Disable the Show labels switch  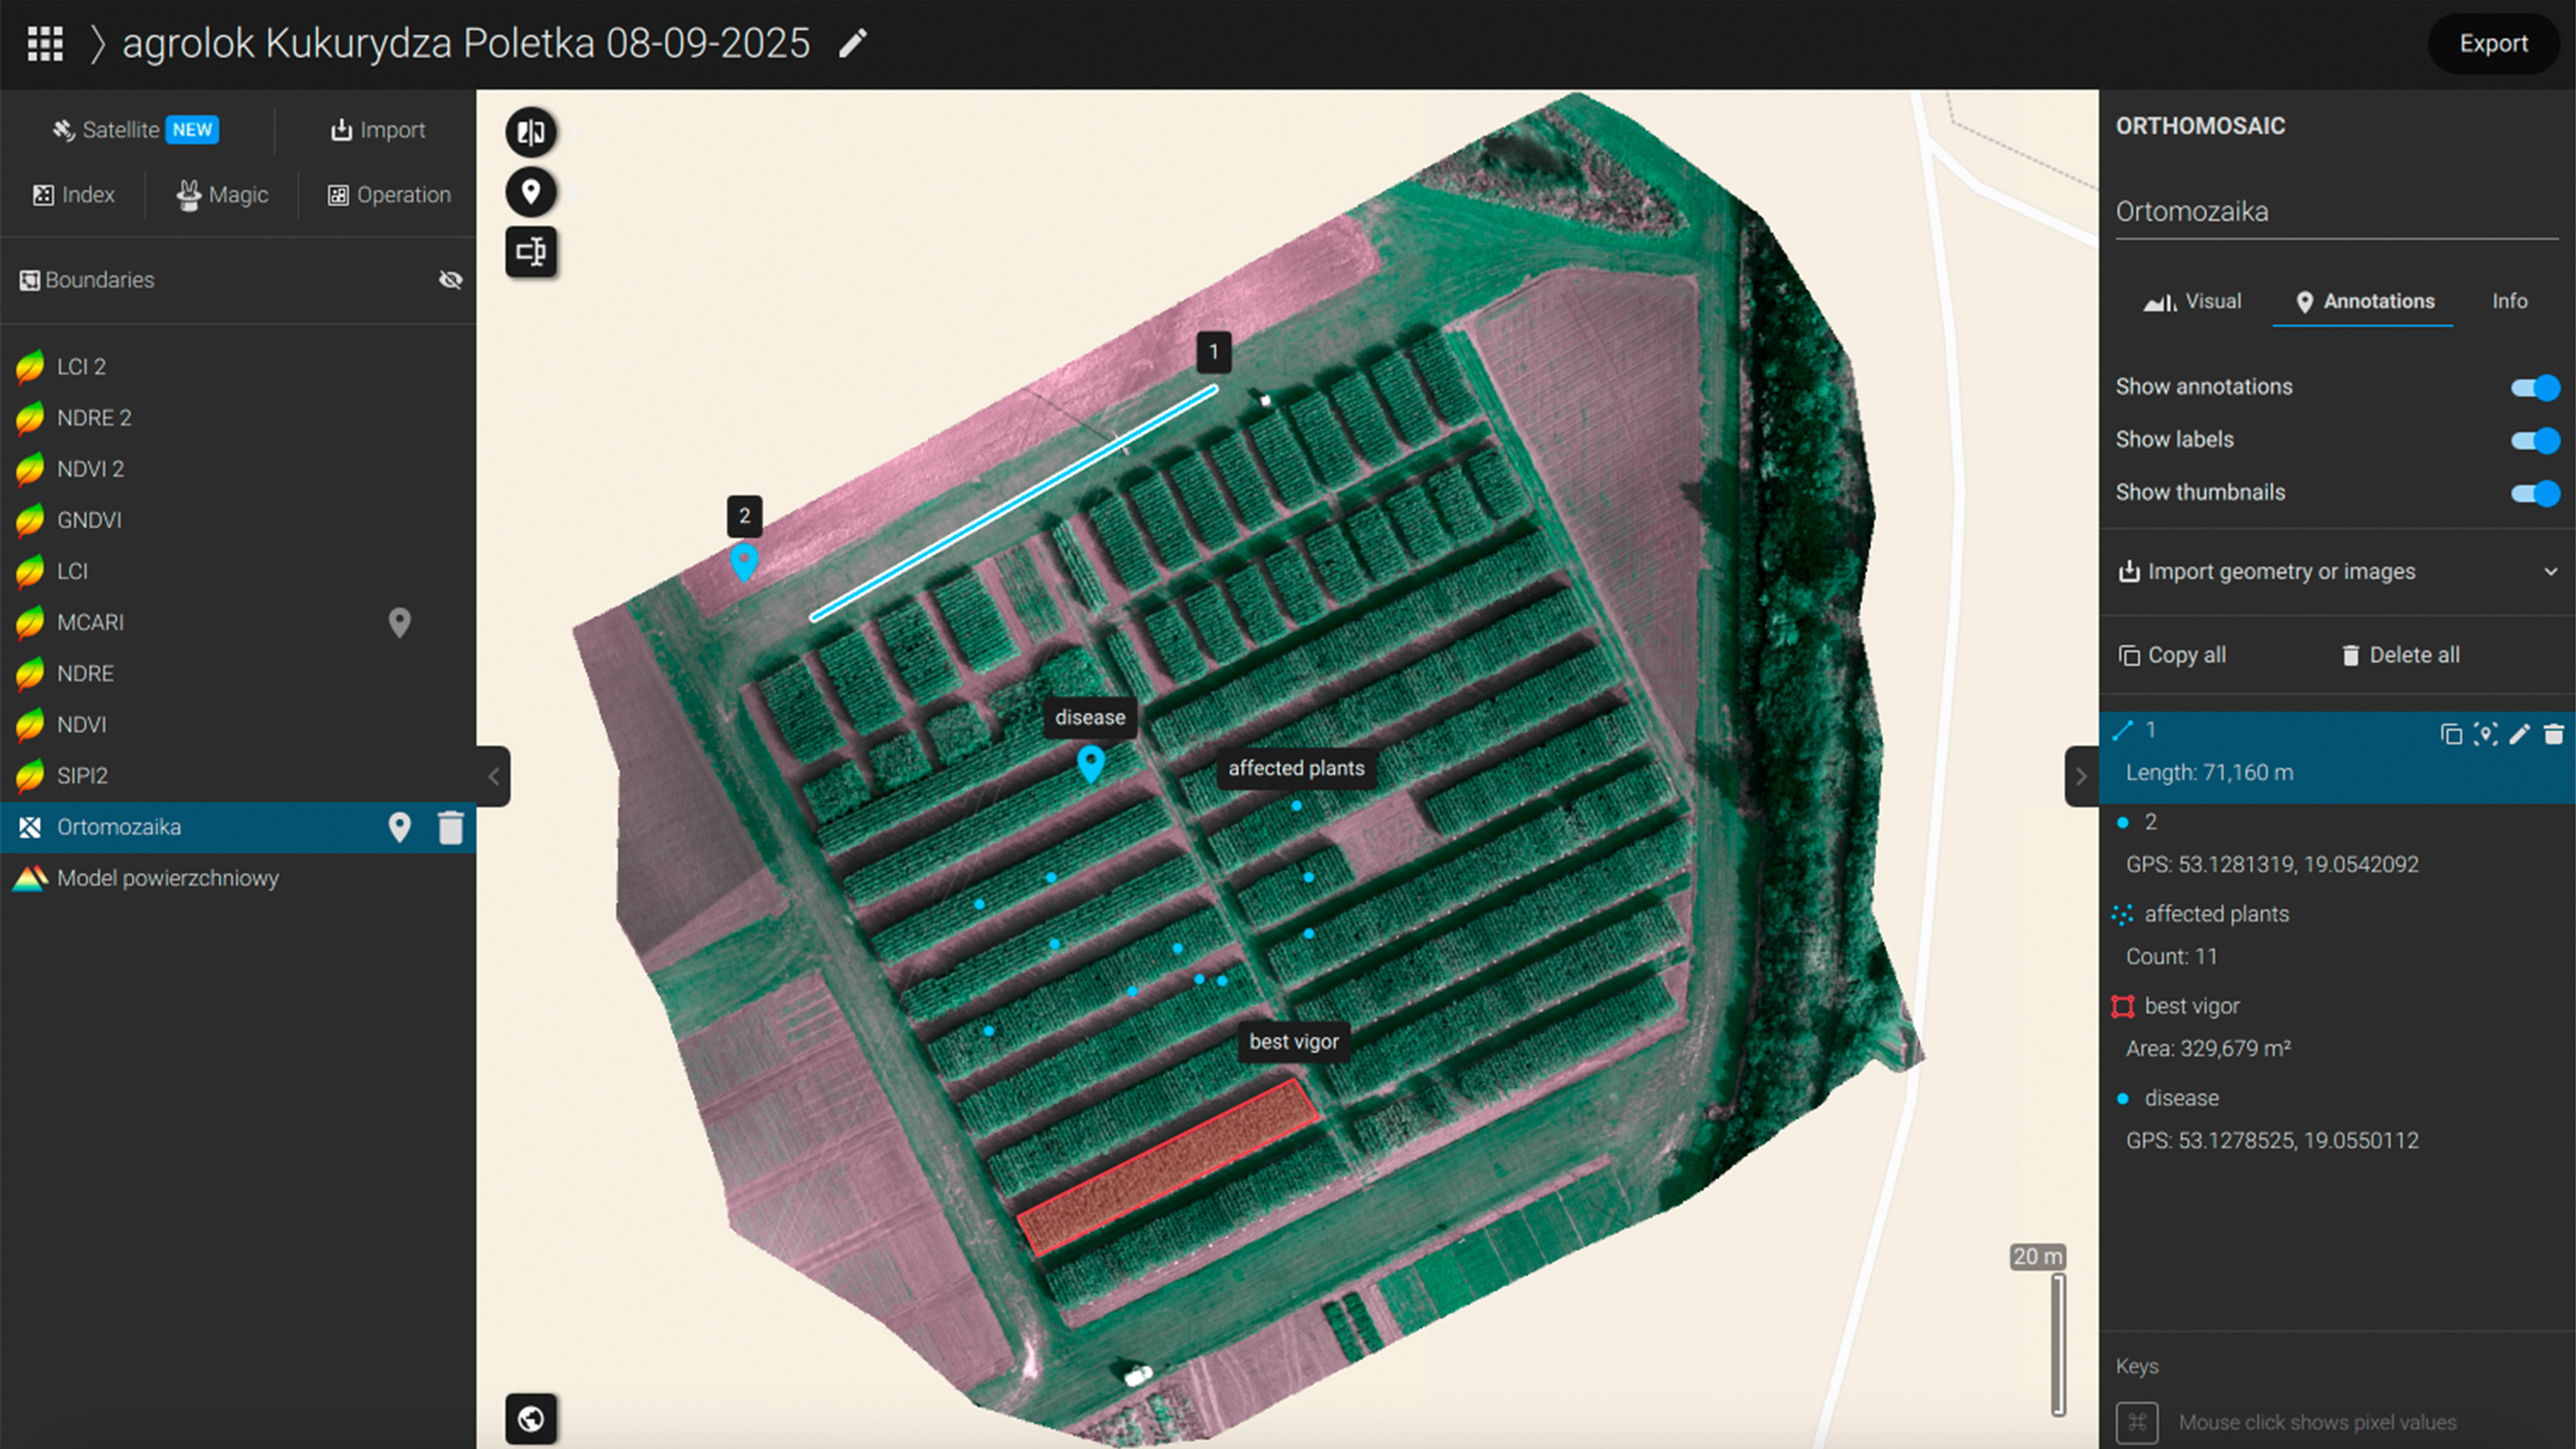click(2534, 440)
